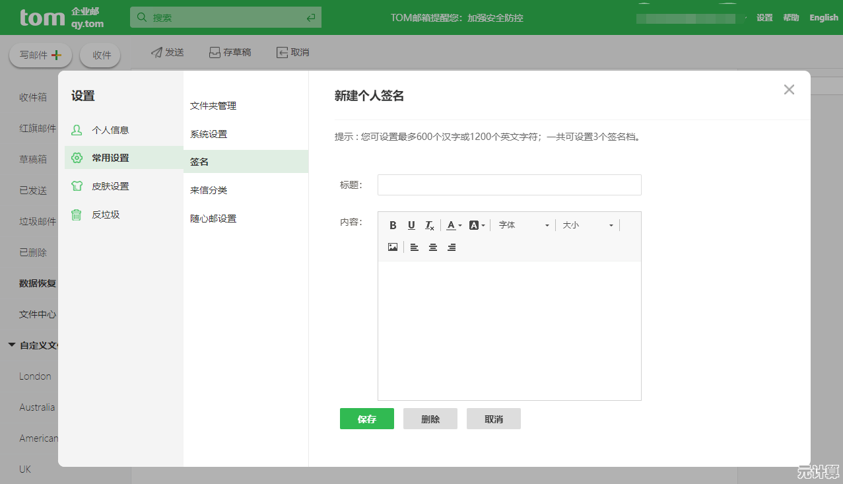Open the text background color picker
843x484 pixels.
(477, 225)
